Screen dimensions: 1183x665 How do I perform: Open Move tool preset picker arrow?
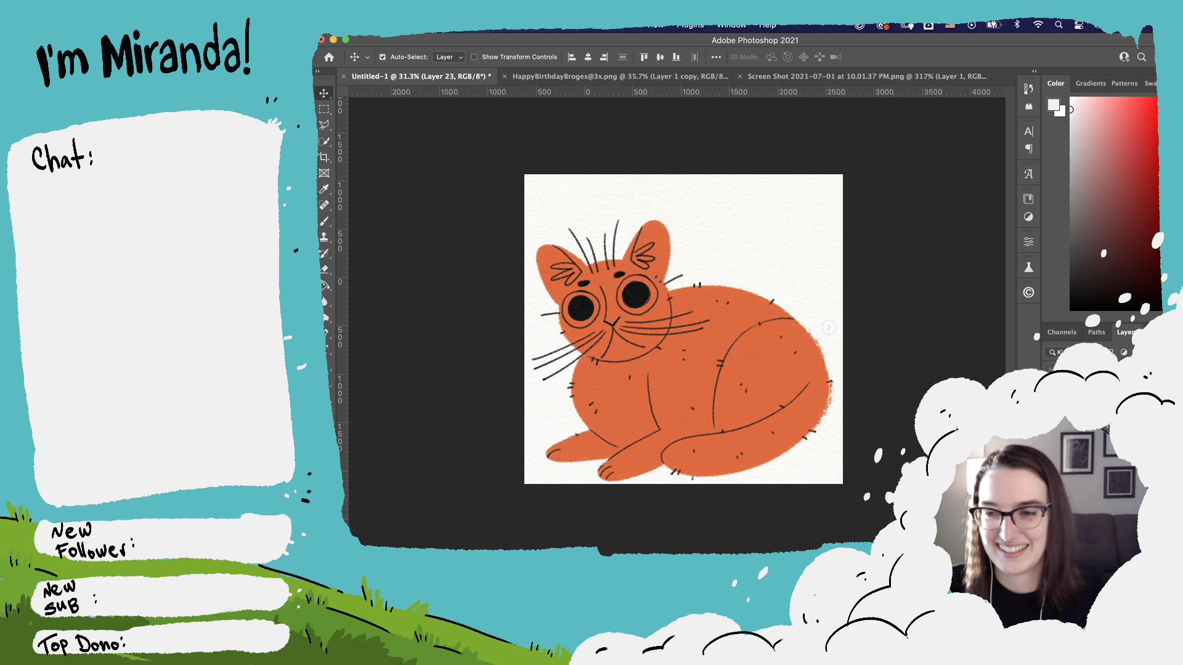(368, 57)
